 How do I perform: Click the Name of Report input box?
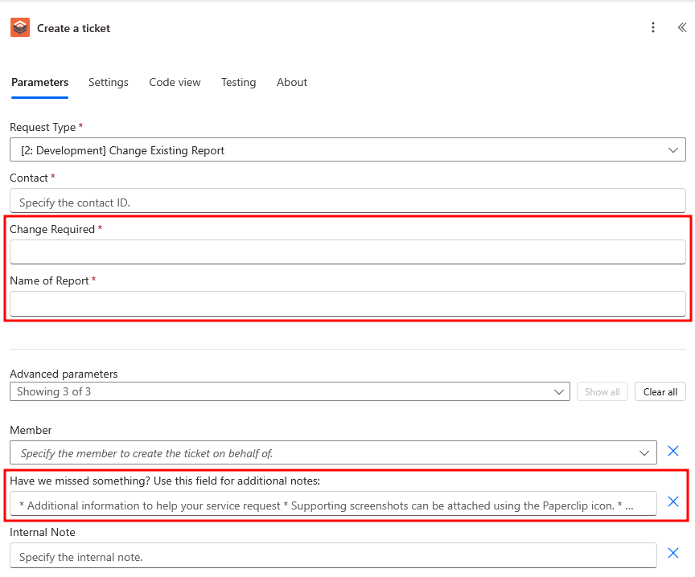(347, 304)
